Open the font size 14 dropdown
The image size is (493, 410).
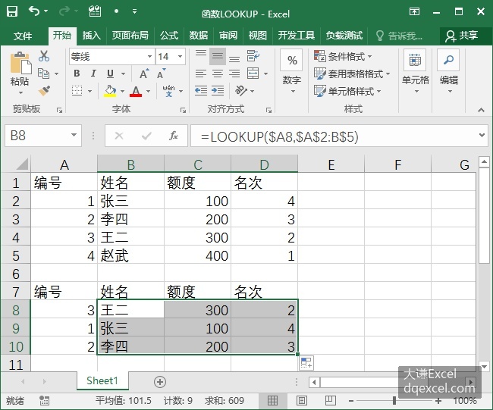(181, 57)
